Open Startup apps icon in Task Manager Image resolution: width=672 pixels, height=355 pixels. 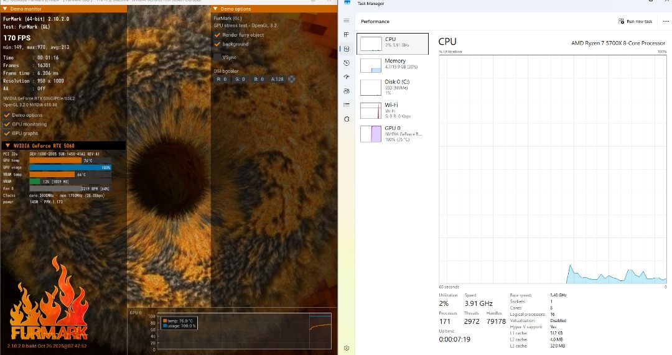[347, 77]
